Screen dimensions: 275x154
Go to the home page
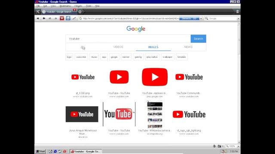[x=68, y=18]
